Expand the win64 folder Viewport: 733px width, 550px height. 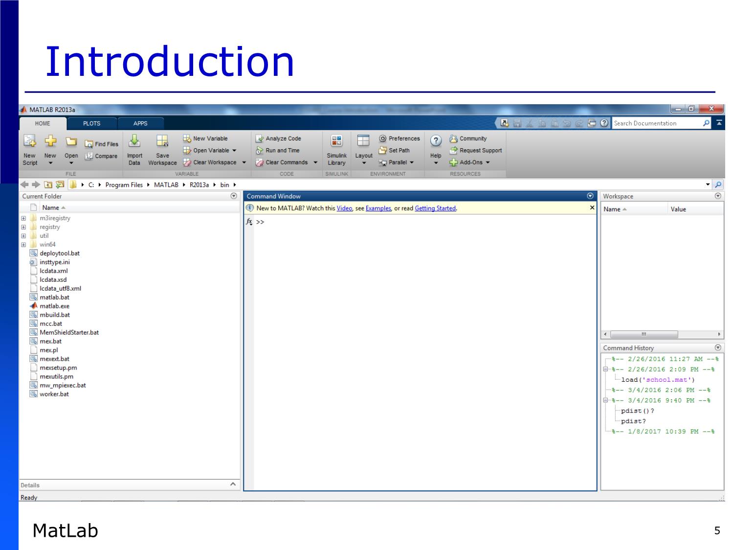pos(23,245)
